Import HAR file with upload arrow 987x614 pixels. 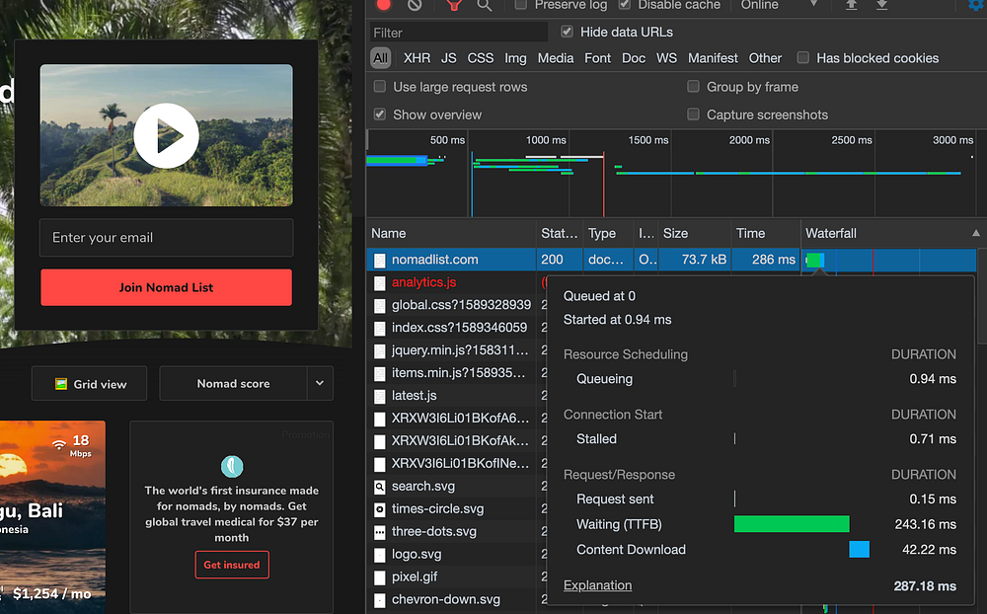[x=851, y=4]
